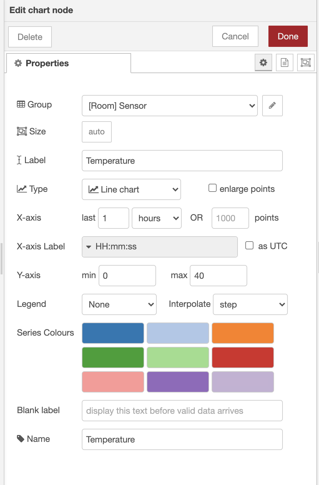
Task: Select the purple series colour swatch
Action: [178, 382]
